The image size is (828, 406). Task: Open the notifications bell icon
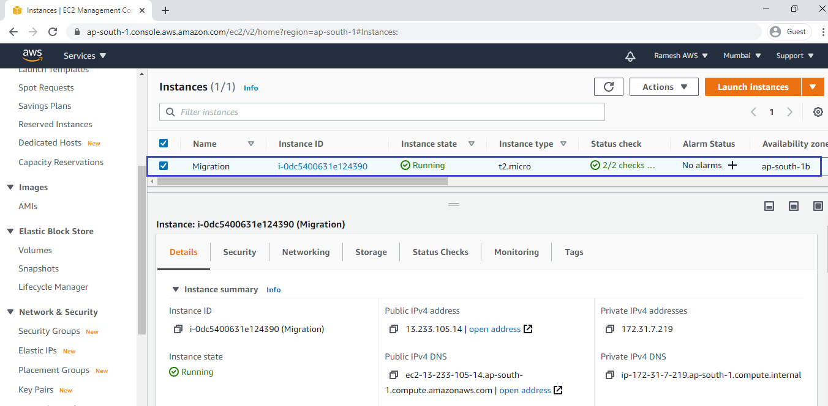pyautogui.click(x=630, y=56)
